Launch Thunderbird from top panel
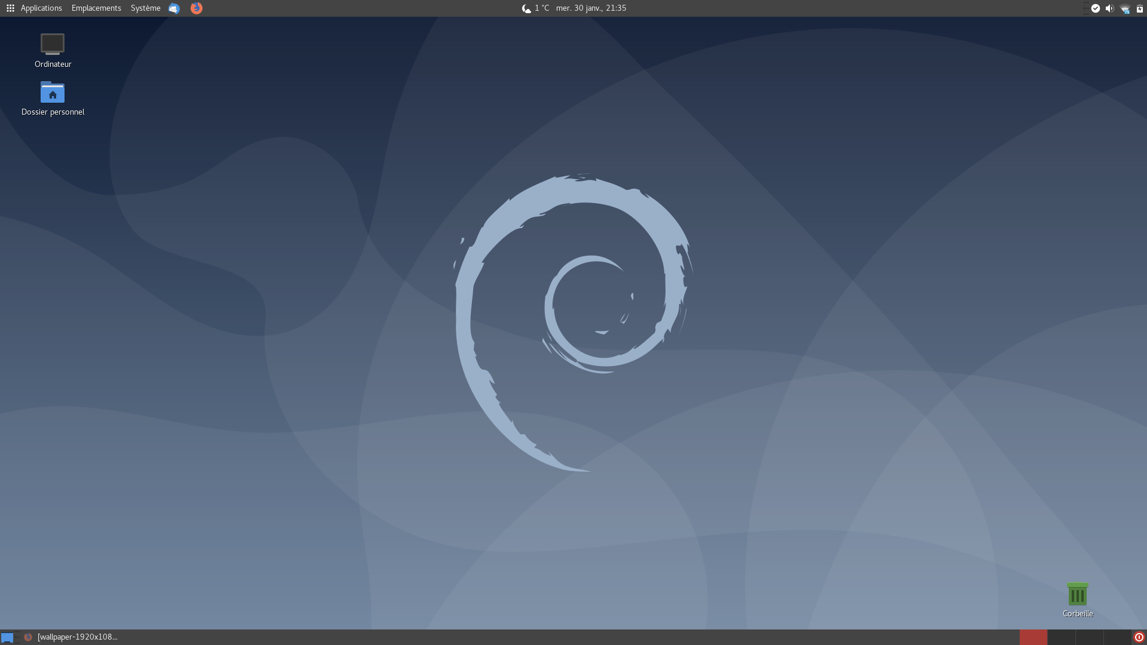This screenshot has width=1147, height=645. coord(174,8)
